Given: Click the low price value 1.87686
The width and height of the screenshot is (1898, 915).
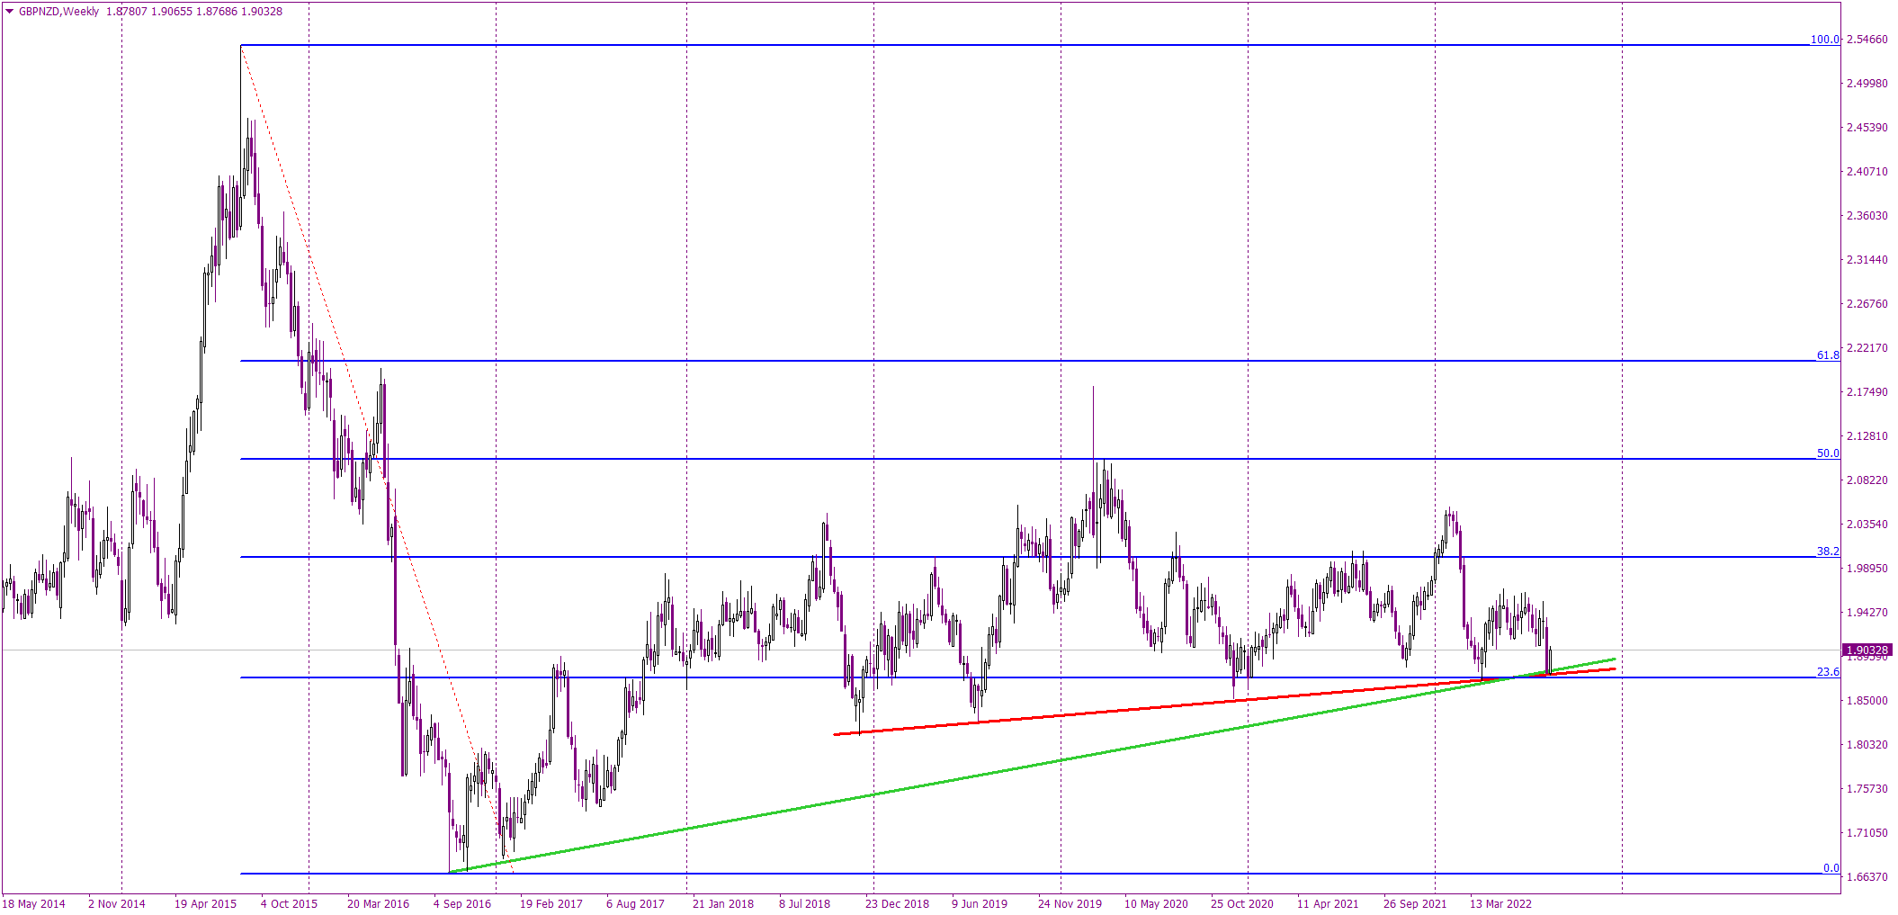Looking at the screenshot, I should [x=217, y=12].
